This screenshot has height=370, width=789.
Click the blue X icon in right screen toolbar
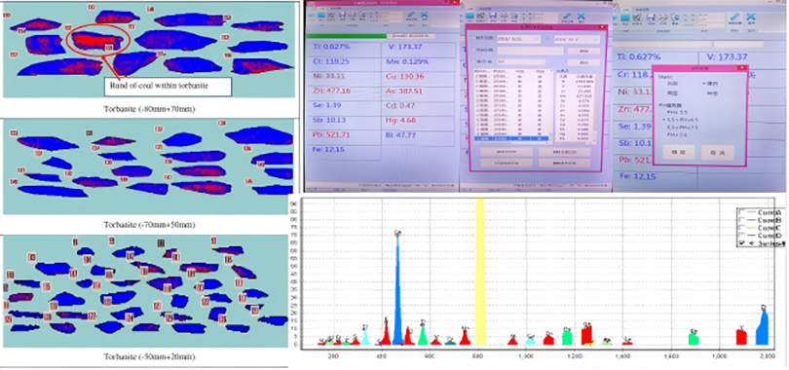(750, 17)
